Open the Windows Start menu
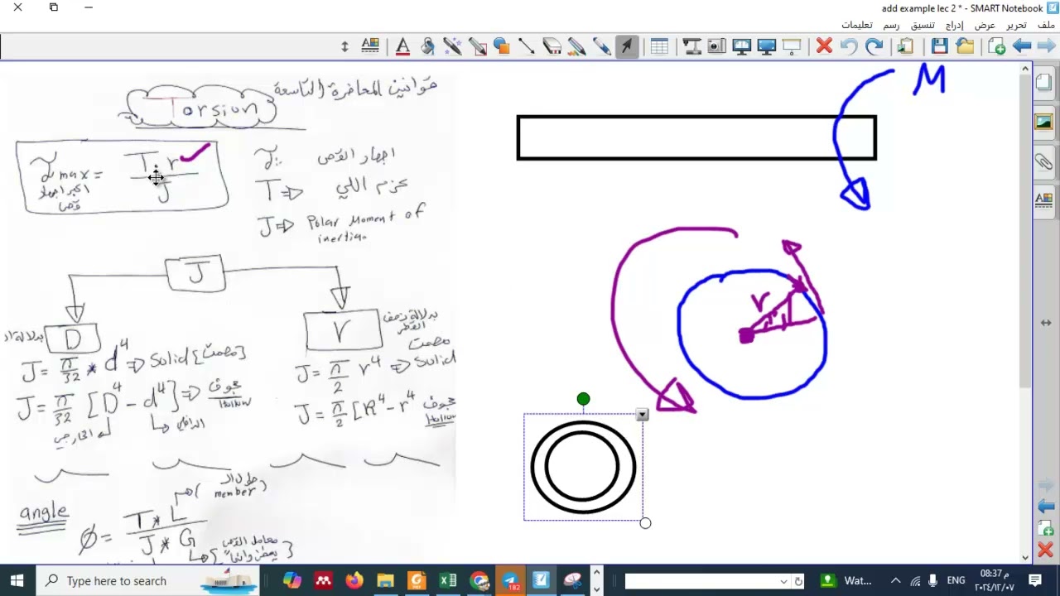Screen dimensions: 1060x596 tap(17, 580)
